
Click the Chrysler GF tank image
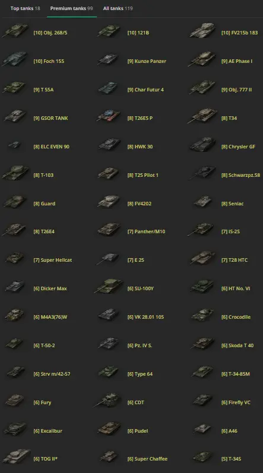(202, 145)
